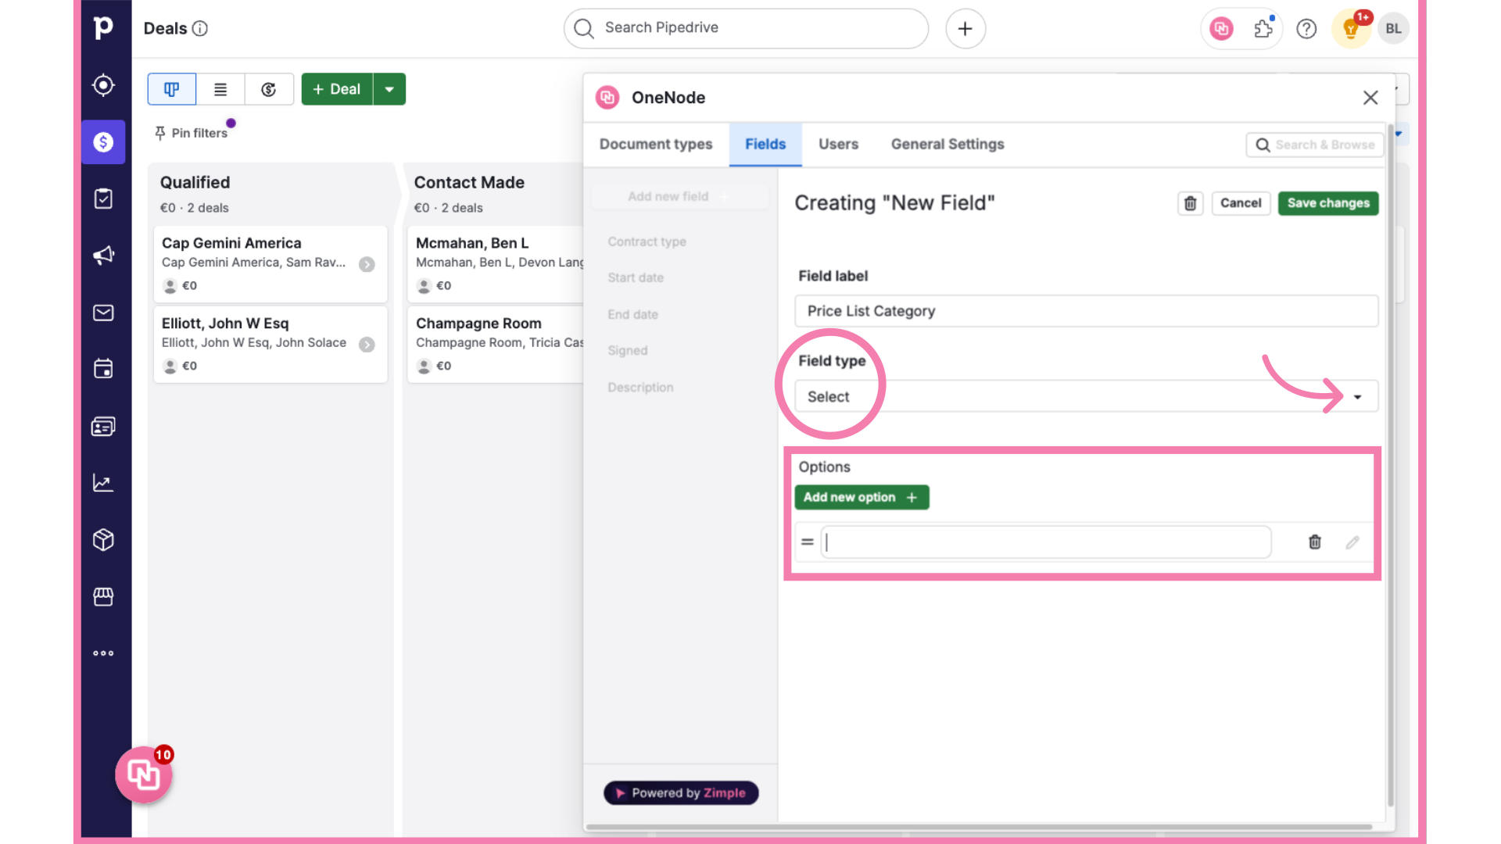Switch to deals list view
The width and height of the screenshot is (1501, 844).
coord(220,89)
